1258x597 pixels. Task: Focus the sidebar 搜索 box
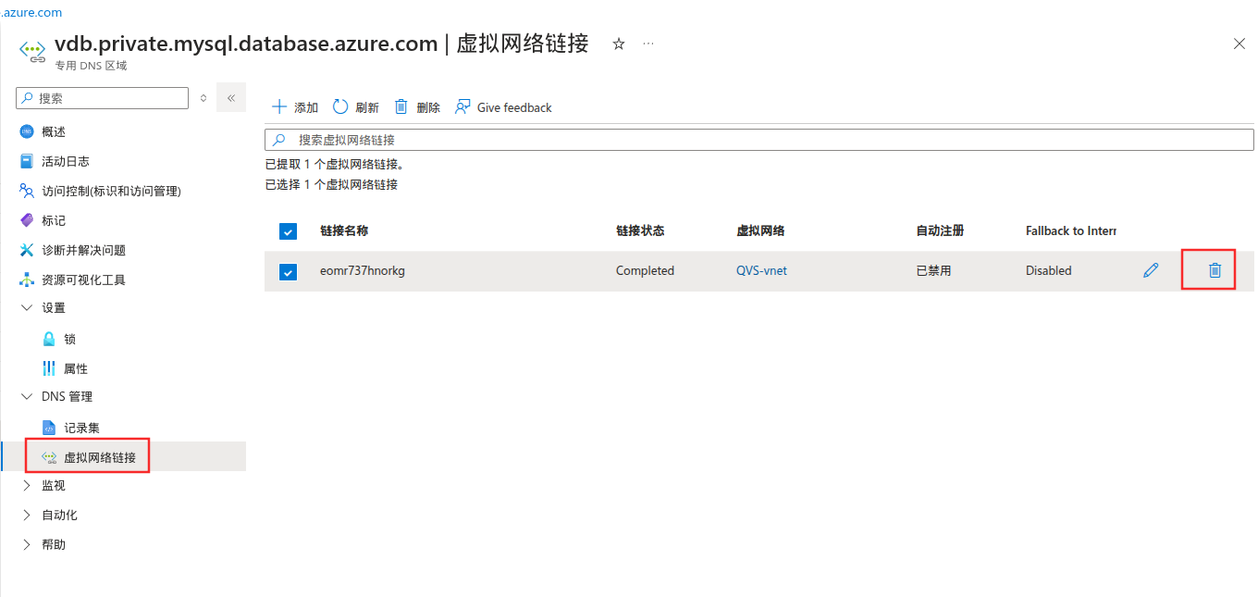pyautogui.click(x=102, y=97)
